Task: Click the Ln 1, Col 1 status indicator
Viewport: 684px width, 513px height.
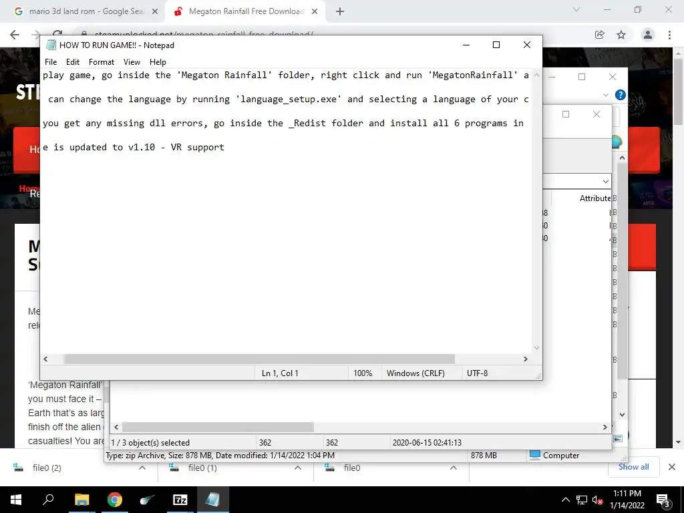Action: [x=280, y=373]
